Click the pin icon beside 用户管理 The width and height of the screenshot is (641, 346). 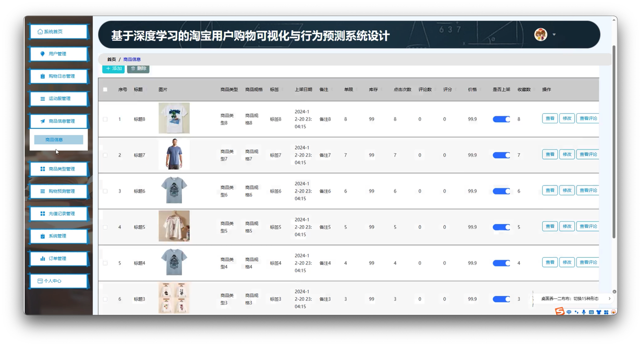[43, 54]
